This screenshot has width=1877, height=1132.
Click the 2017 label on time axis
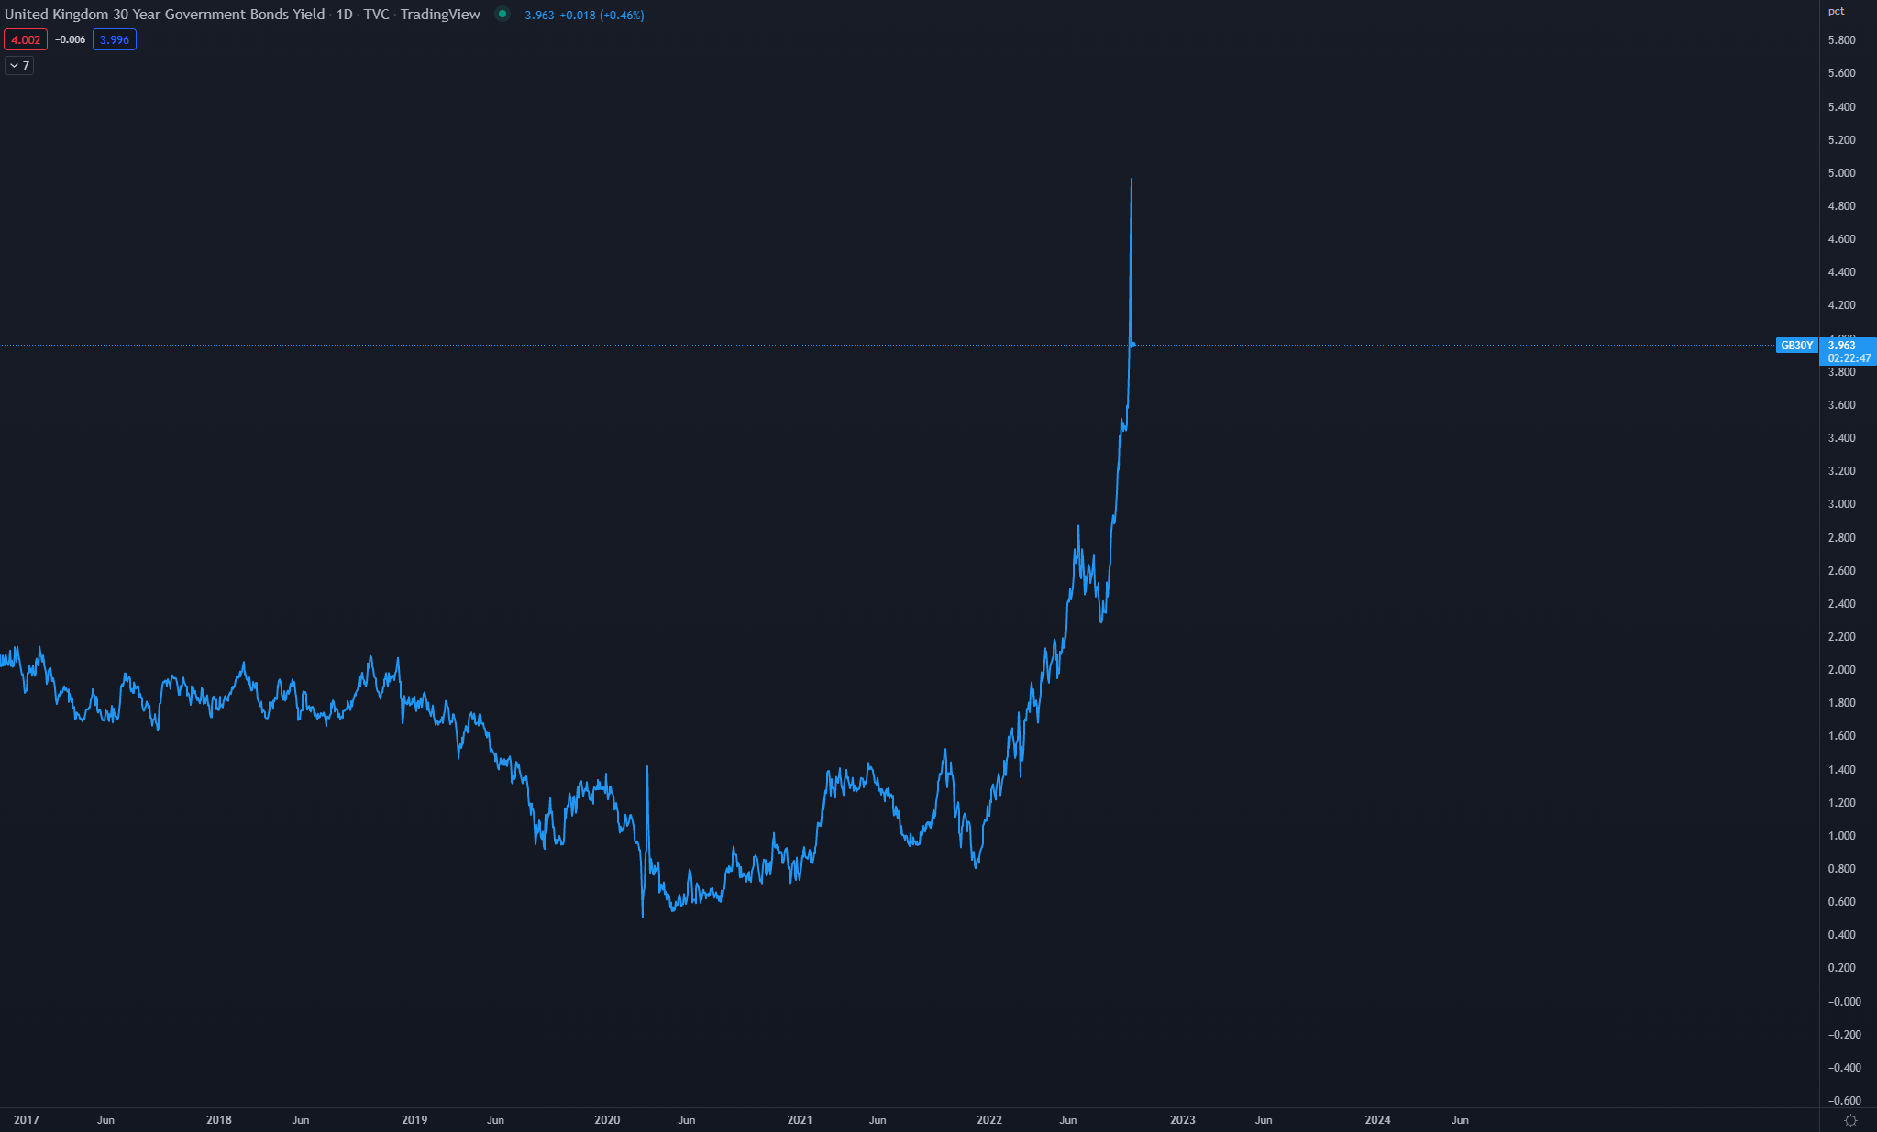(x=27, y=1119)
